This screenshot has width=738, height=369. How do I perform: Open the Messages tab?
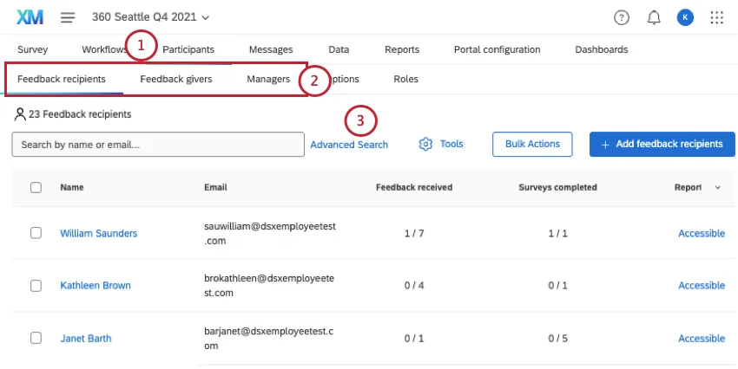coord(271,49)
